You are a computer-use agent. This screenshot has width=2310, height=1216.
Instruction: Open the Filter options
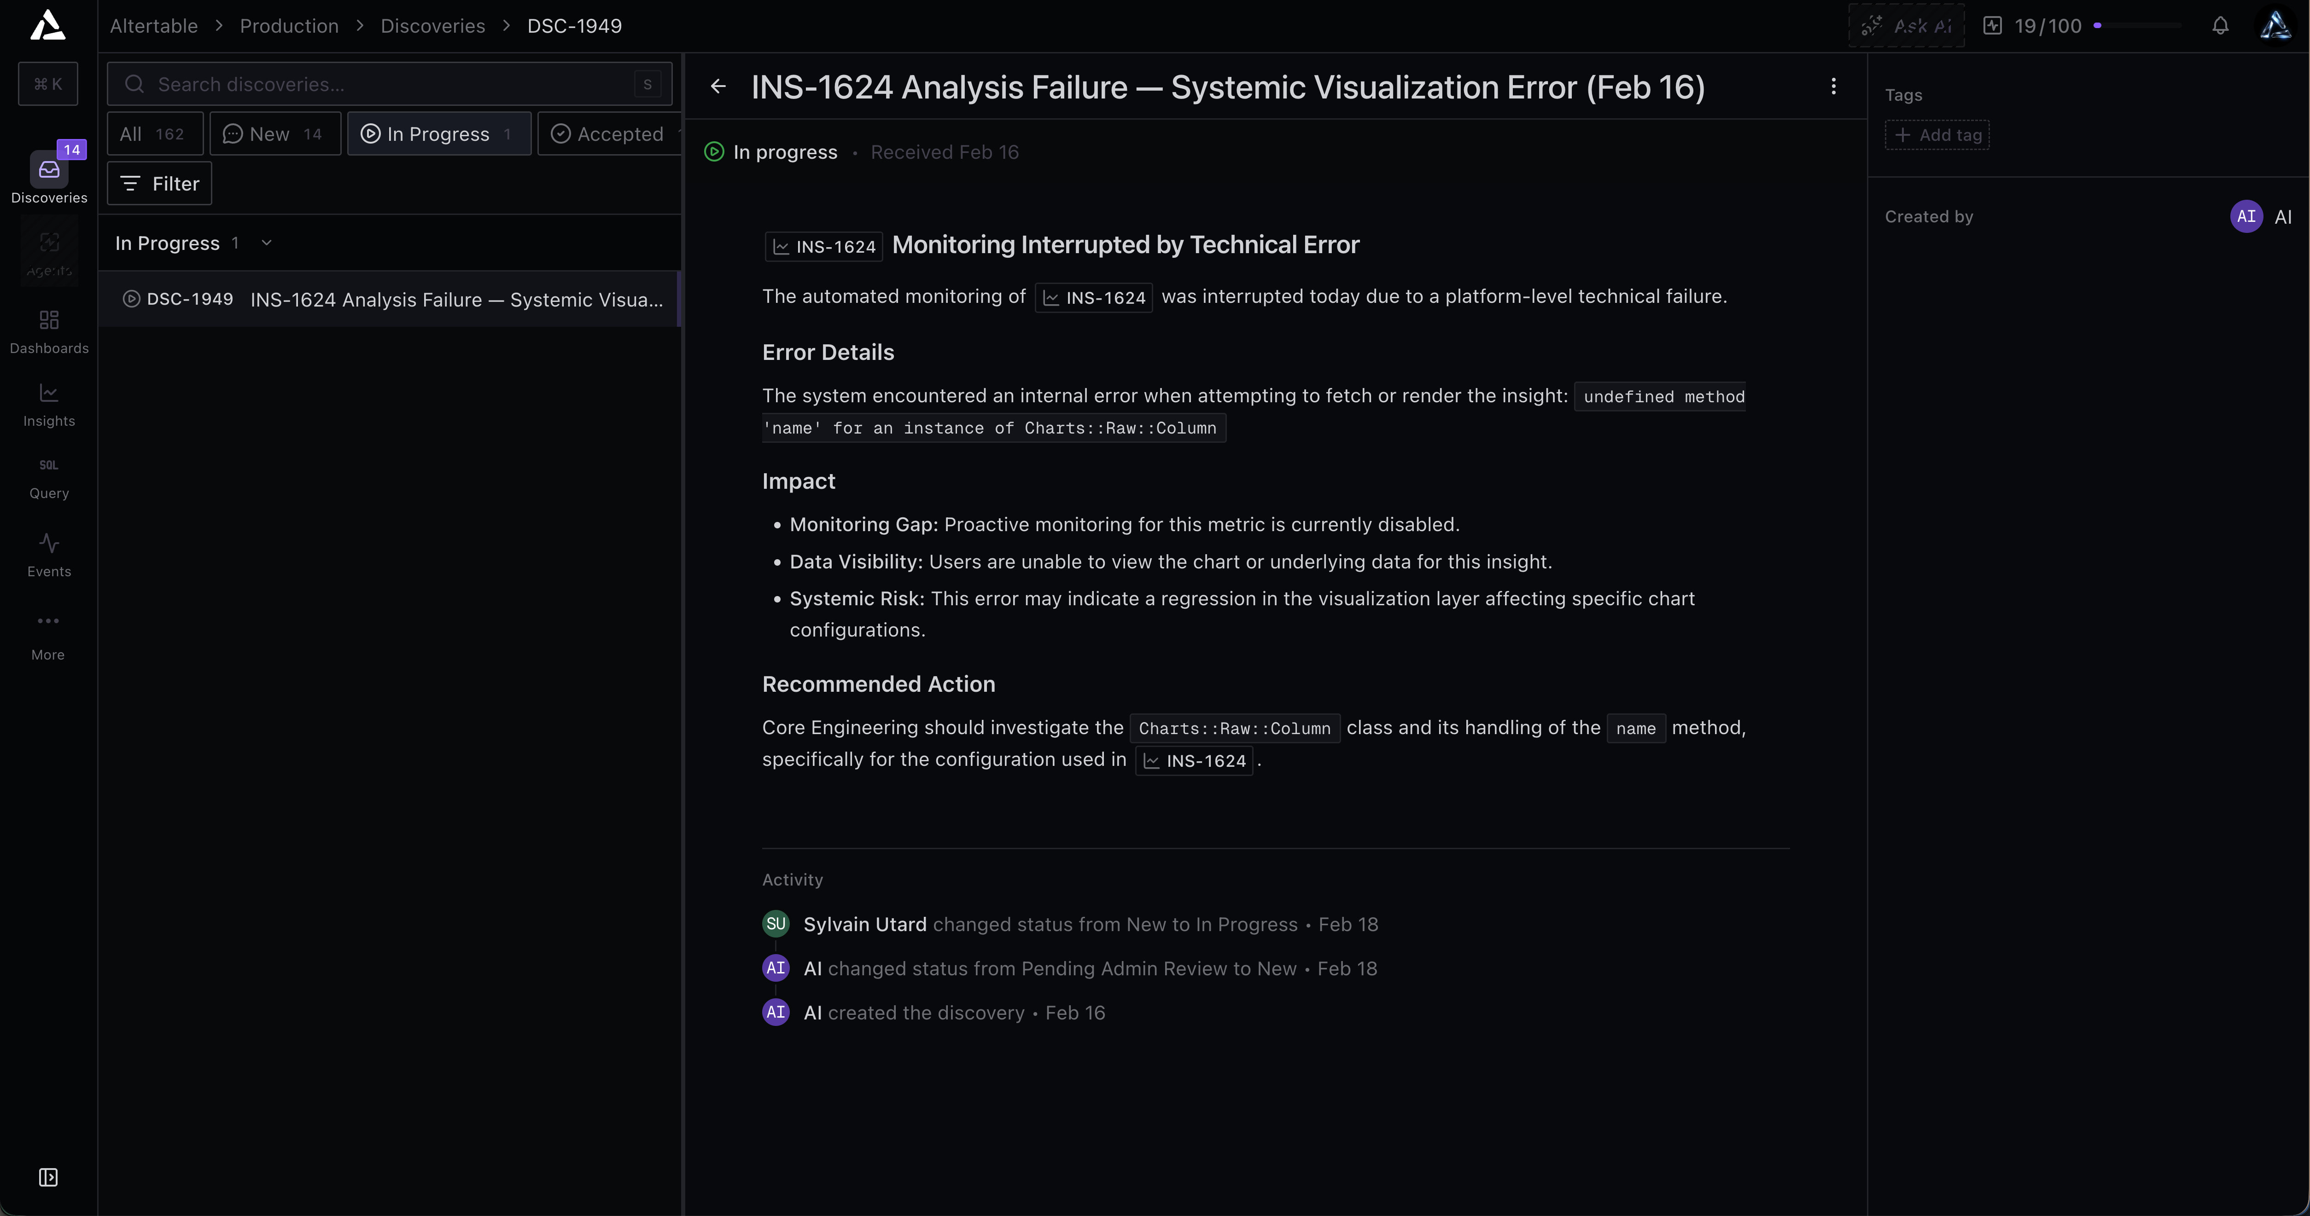coord(160,184)
